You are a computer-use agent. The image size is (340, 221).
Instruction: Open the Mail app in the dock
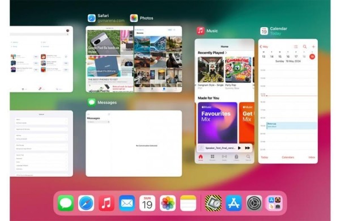coord(127,203)
